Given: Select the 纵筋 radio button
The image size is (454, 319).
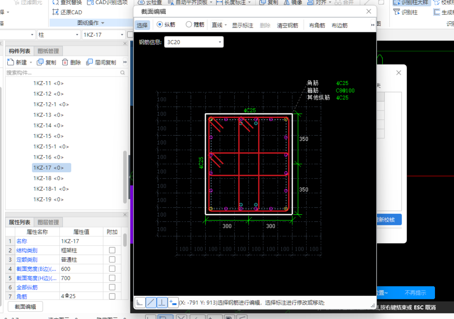Looking at the screenshot, I should [x=160, y=25].
